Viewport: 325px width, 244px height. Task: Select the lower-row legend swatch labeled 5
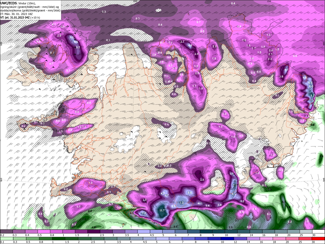[x=162, y=239]
